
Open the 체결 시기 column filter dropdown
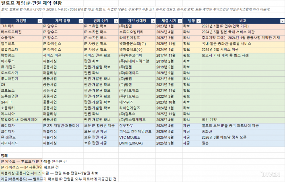tap(180, 21)
